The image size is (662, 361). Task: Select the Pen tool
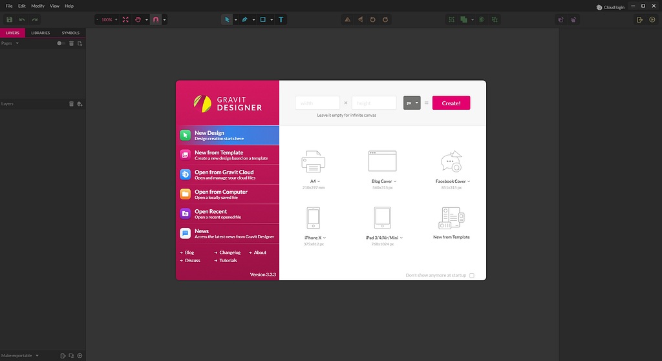[244, 19]
